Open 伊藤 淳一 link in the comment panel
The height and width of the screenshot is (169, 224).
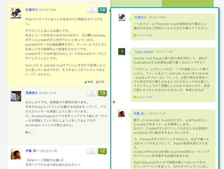tap(140, 113)
